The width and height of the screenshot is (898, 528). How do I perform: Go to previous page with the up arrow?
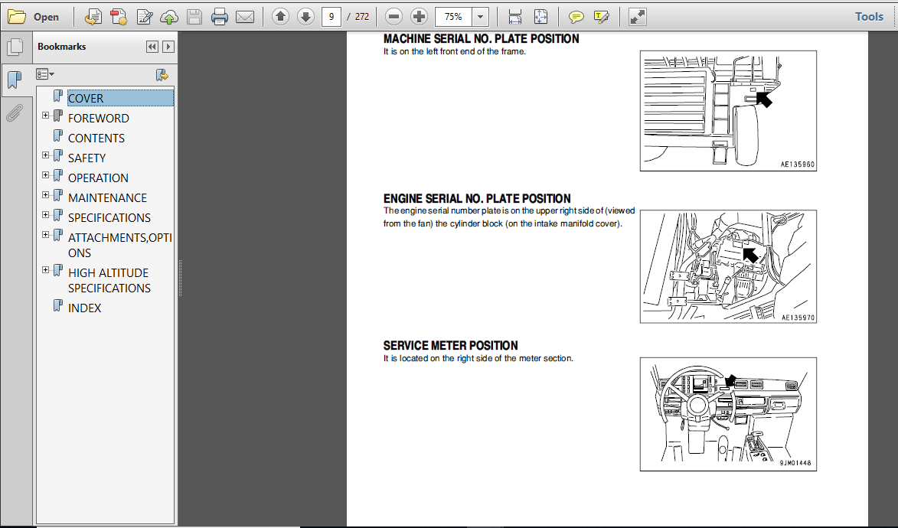point(280,17)
